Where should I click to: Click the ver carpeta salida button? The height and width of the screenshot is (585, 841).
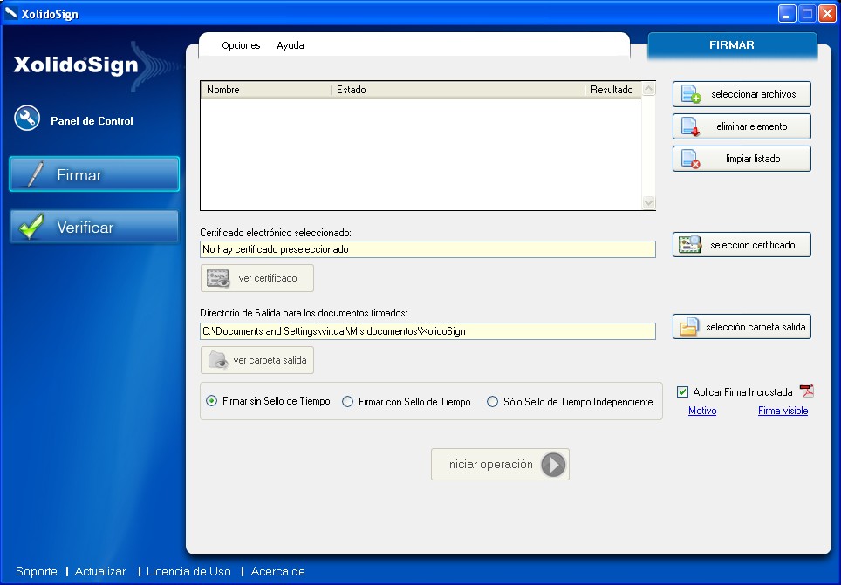256,360
